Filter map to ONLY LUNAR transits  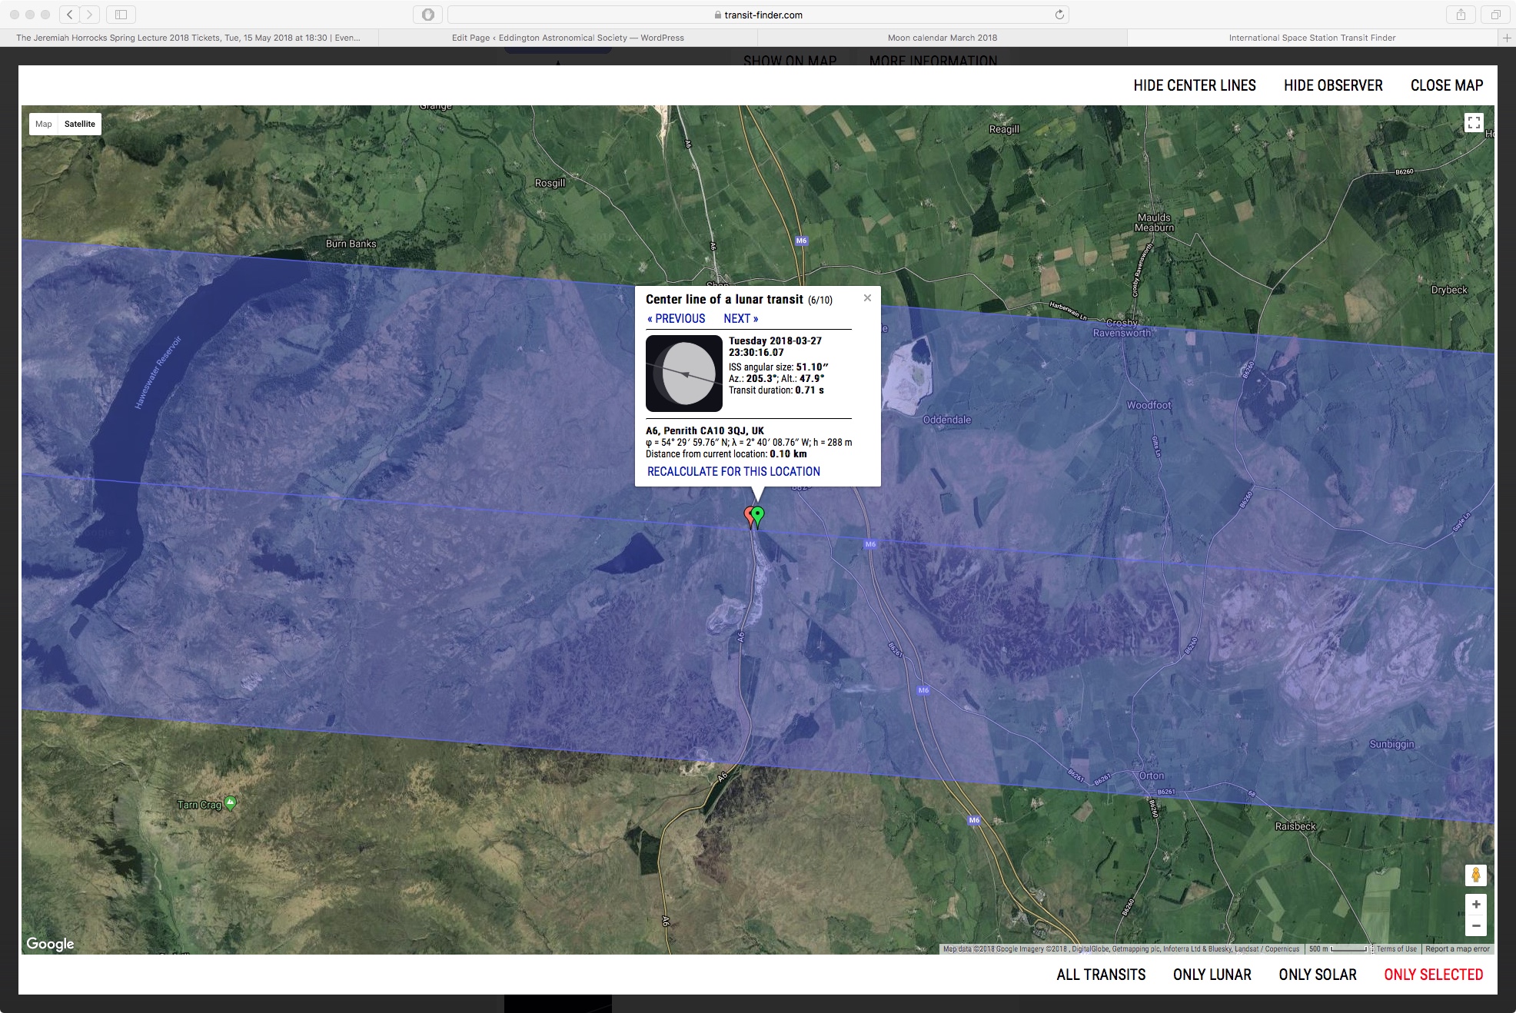[1212, 975]
